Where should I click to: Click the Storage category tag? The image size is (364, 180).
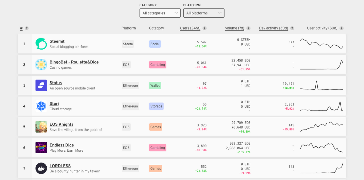click(x=156, y=106)
